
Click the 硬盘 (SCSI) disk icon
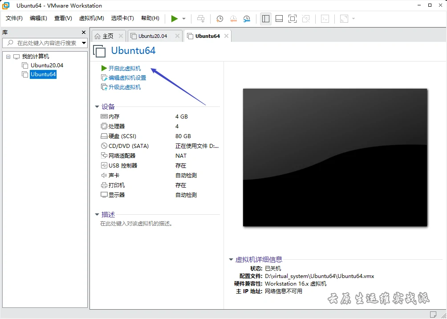(x=104, y=136)
